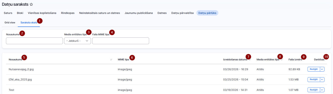Open the Datņu pārvaldība tab

click(x=182, y=13)
